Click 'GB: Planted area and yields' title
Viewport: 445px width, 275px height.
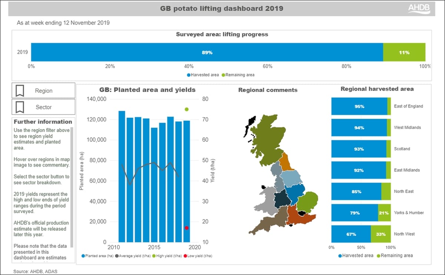coord(147,90)
